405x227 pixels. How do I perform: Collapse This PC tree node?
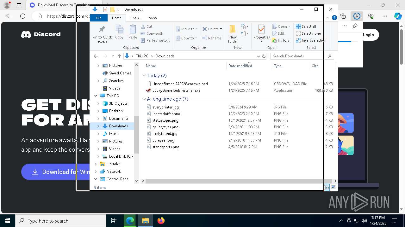coord(96,96)
